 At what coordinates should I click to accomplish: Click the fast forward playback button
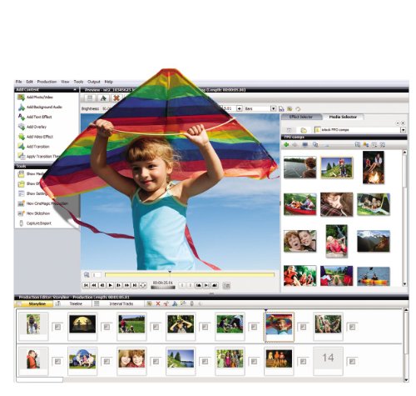(x=126, y=285)
